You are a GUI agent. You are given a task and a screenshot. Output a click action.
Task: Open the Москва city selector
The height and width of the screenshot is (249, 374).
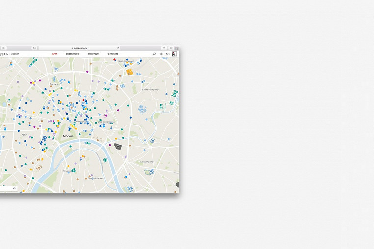[x=15, y=54]
